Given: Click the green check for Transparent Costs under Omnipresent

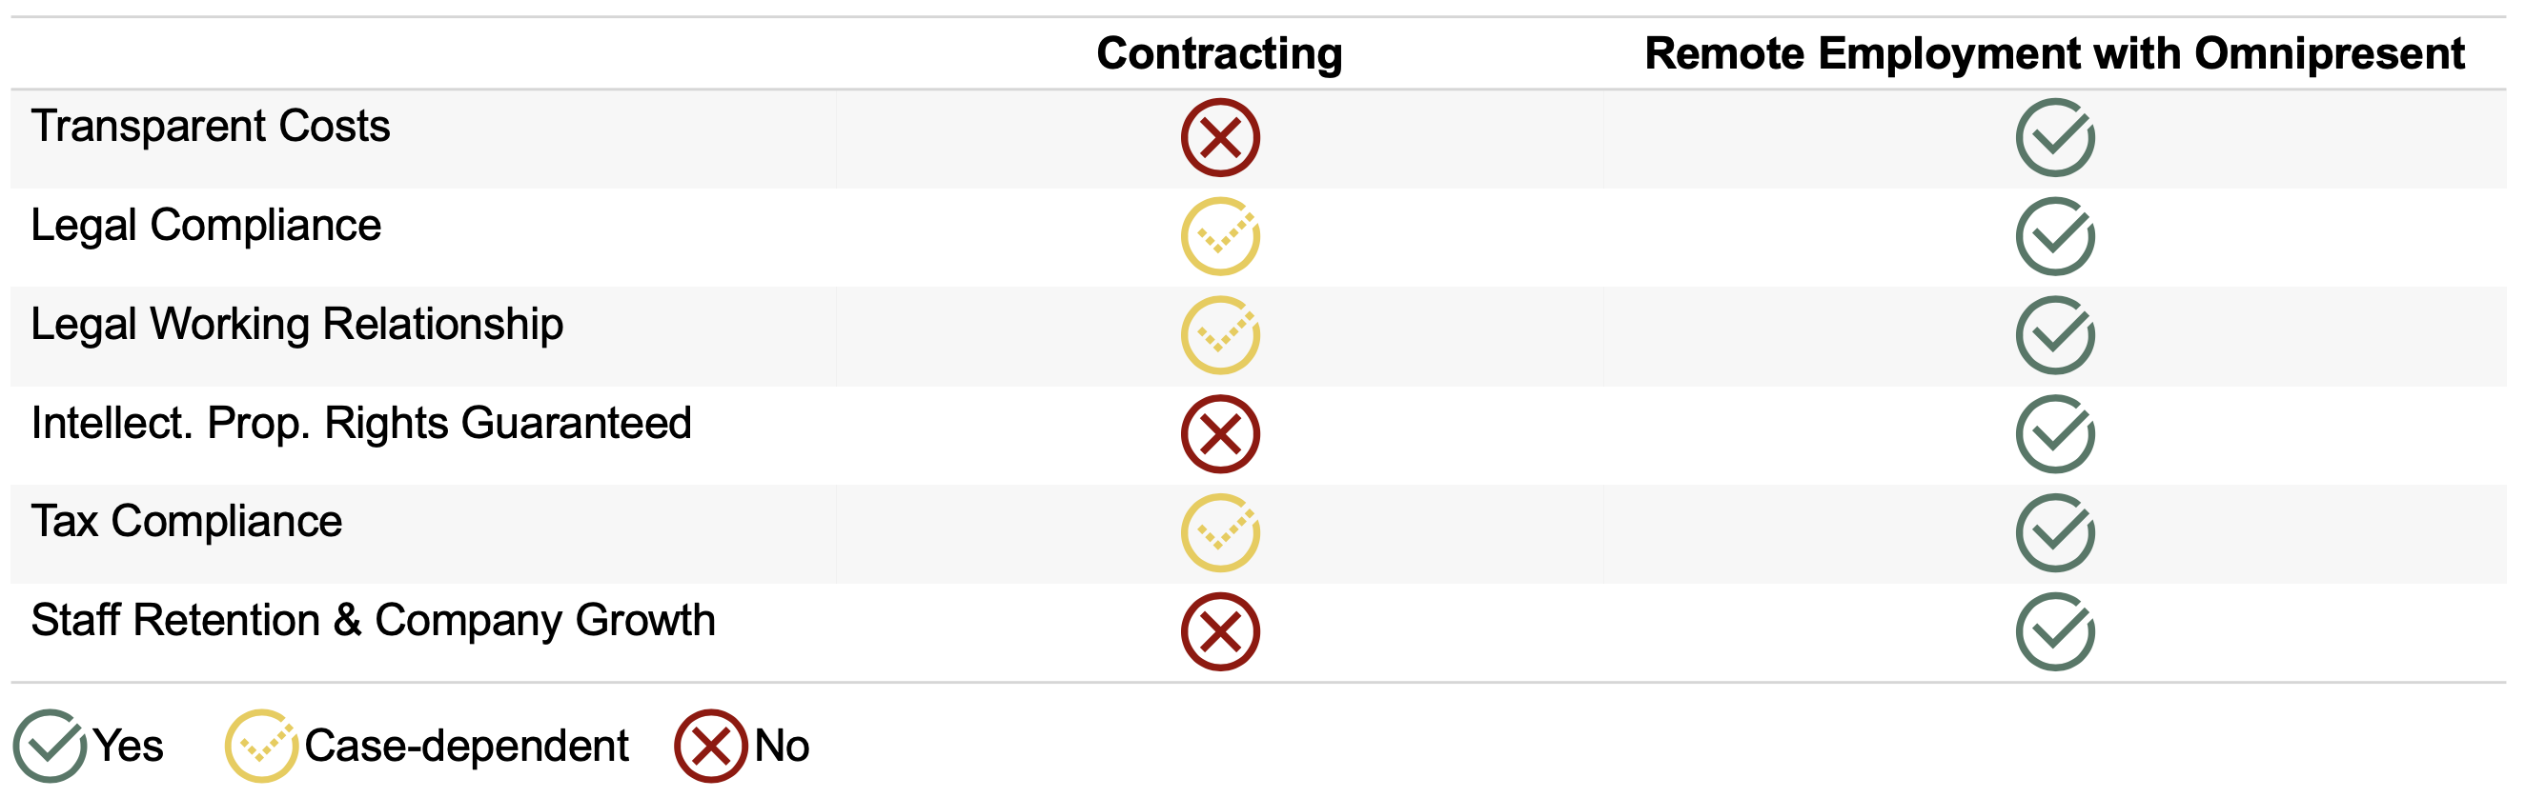Looking at the screenshot, I should pos(2055,137).
